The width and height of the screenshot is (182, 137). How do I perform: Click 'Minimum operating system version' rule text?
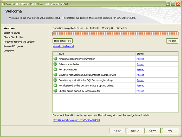(77, 59)
